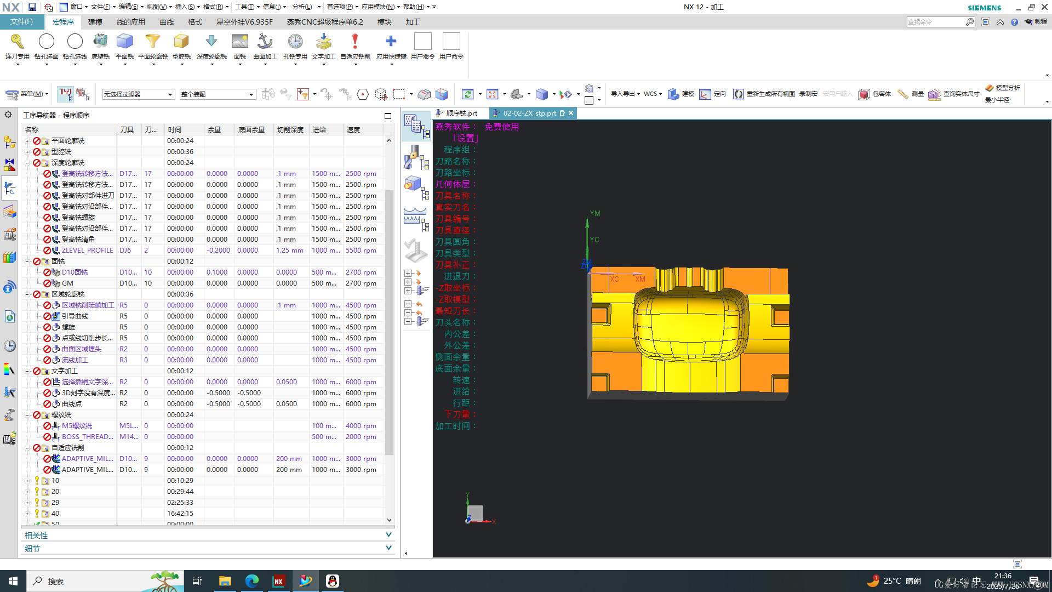Click the 应用快捷键 plus icon
The height and width of the screenshot is (592, 1052).
coord(391,42)
